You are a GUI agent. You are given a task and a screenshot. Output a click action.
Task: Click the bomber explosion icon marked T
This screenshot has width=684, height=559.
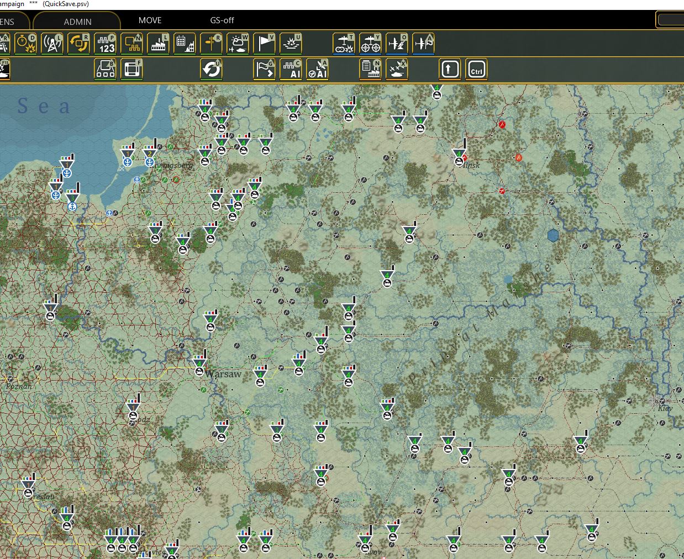pos(344,44)
